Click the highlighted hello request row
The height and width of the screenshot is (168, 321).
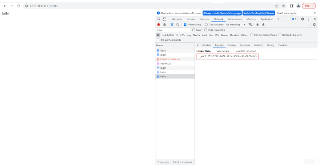pyautogui.click(x=175, y=76)
